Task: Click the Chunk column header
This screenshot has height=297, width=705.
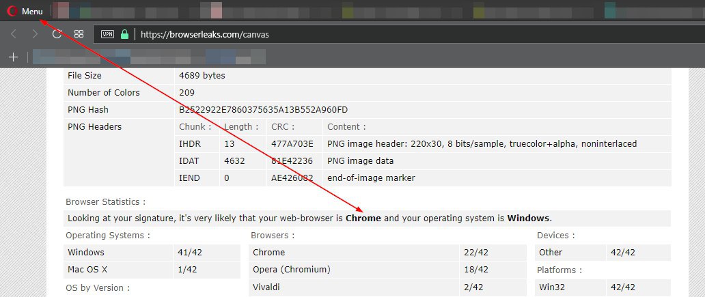Action: [195, 127]
